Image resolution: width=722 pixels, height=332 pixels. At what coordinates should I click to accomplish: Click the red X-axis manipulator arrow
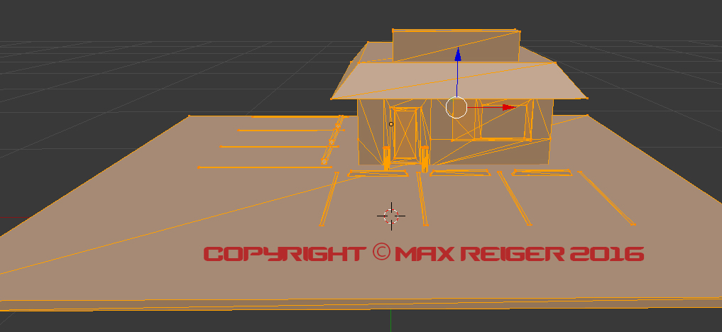click(508, 107)
